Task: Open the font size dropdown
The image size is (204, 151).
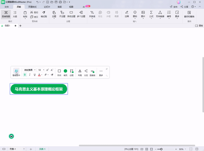Action: (41, 70)
